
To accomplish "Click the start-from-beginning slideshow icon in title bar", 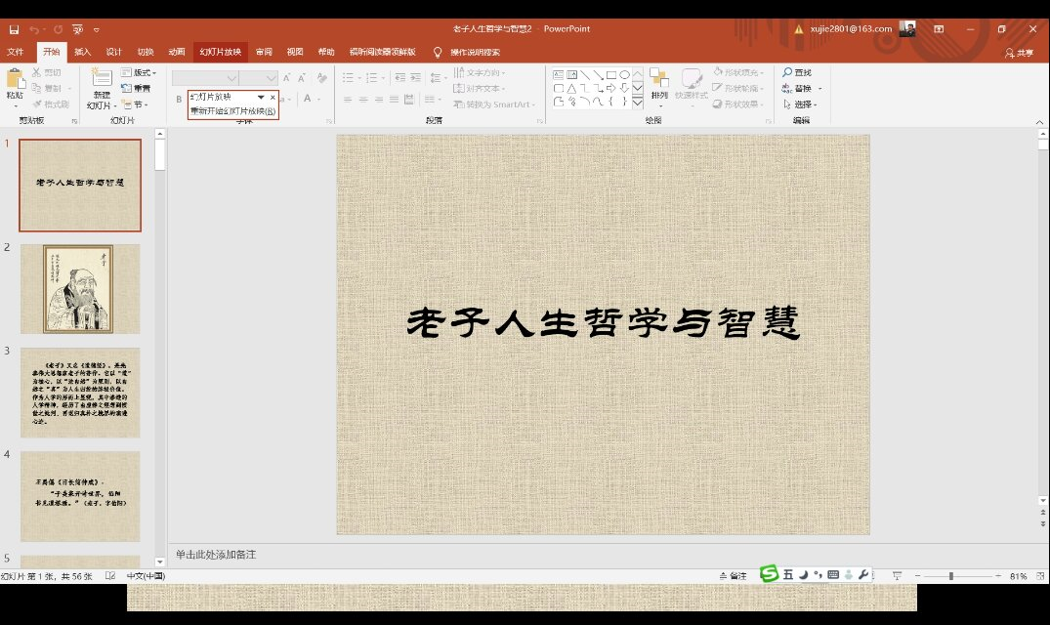I will coord(79,29).
